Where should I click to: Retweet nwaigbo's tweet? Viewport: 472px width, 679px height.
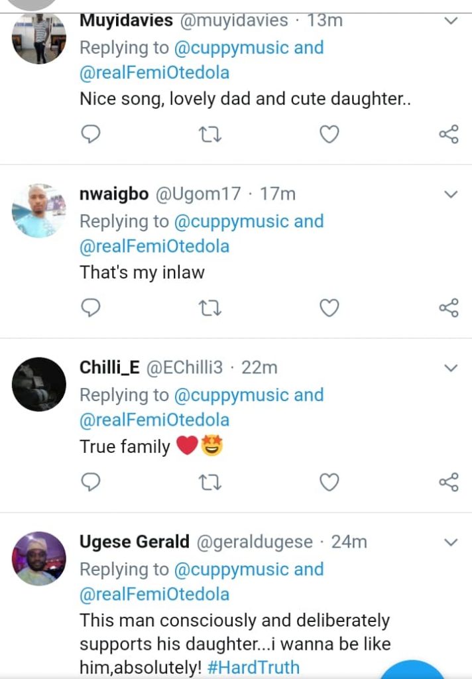[210, 308]
